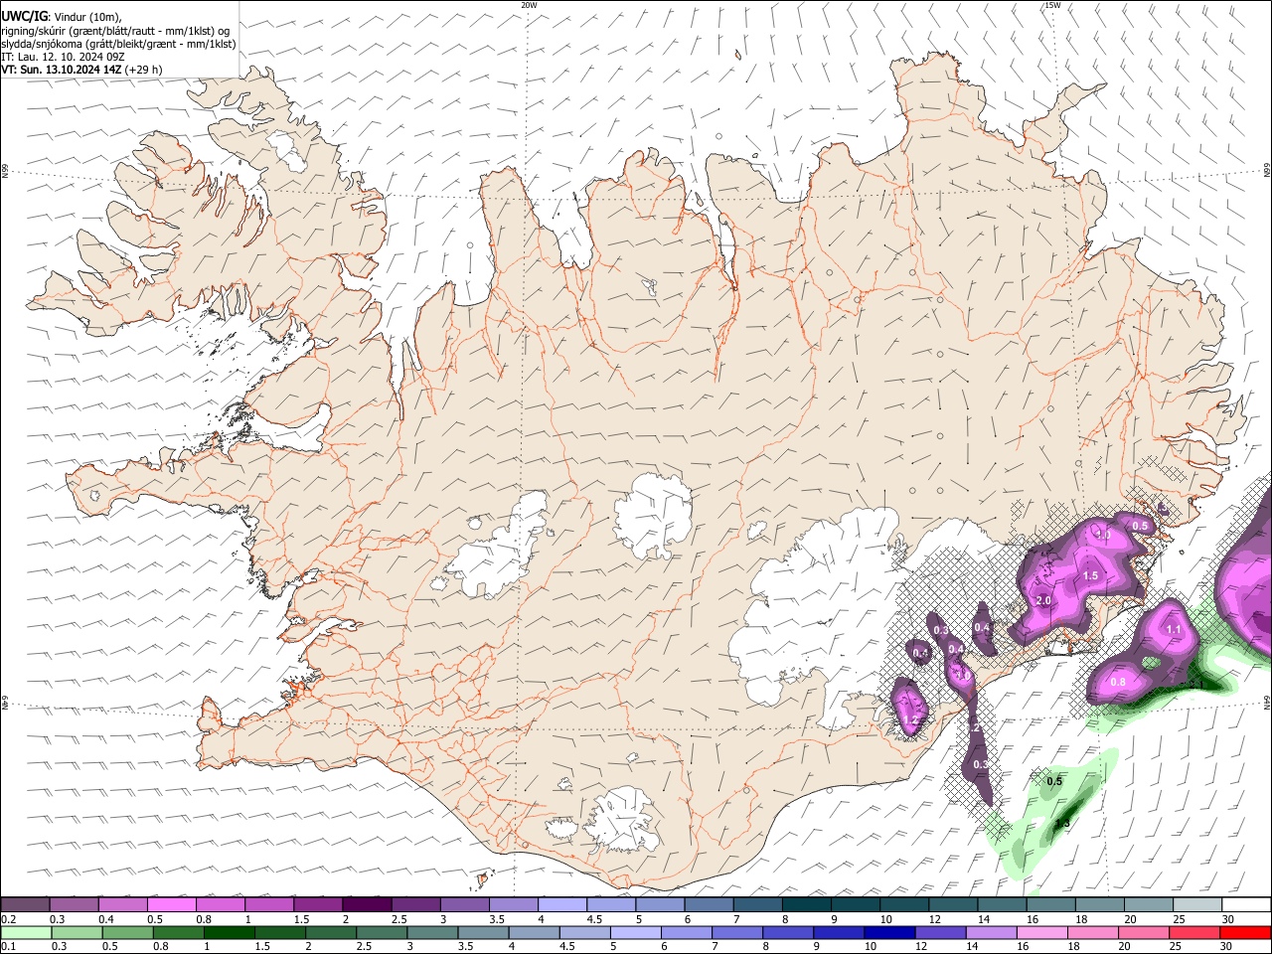Click the '20W' longitude label
The image size is (1272, 954).
(530, 5)
